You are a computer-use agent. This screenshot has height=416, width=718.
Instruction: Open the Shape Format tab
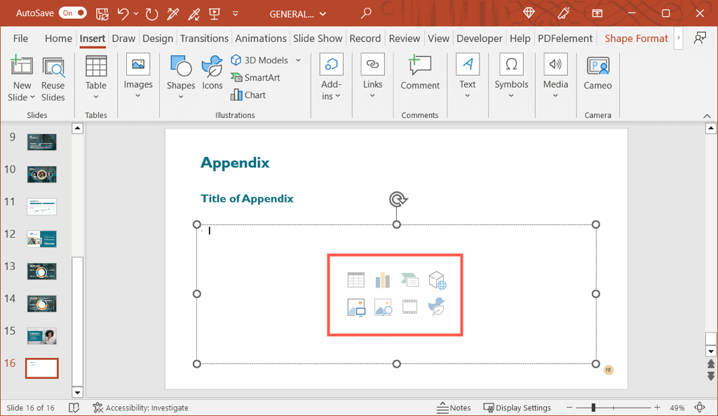(x=636, y=39)
